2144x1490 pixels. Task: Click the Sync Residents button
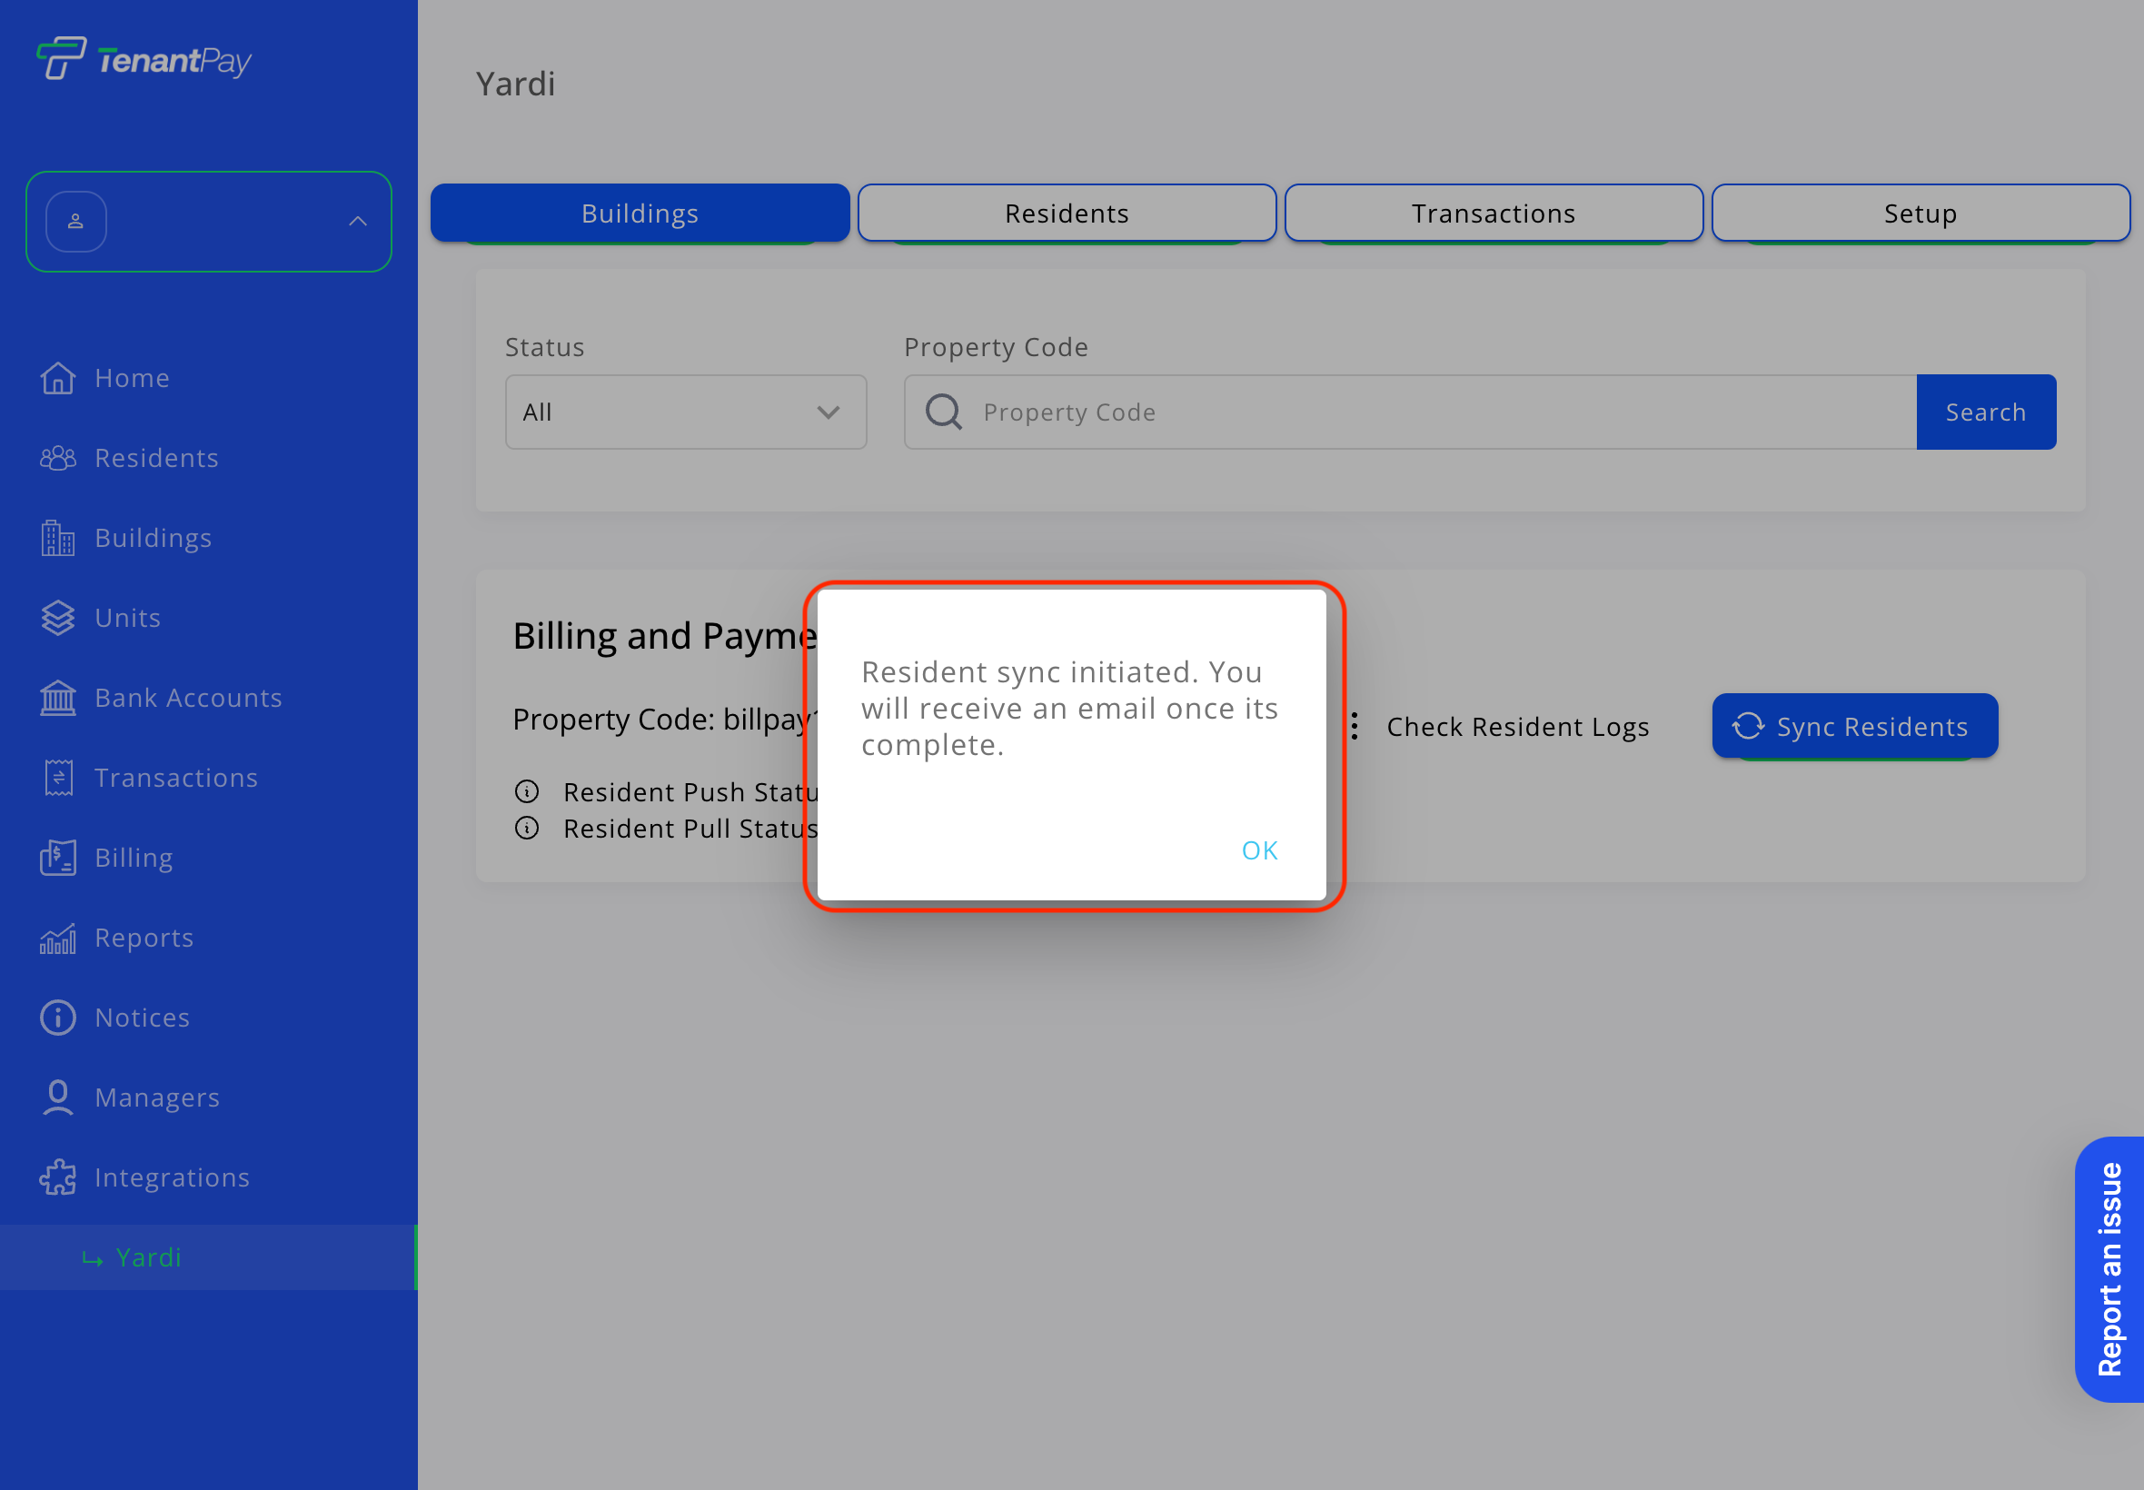(1854, 726)
